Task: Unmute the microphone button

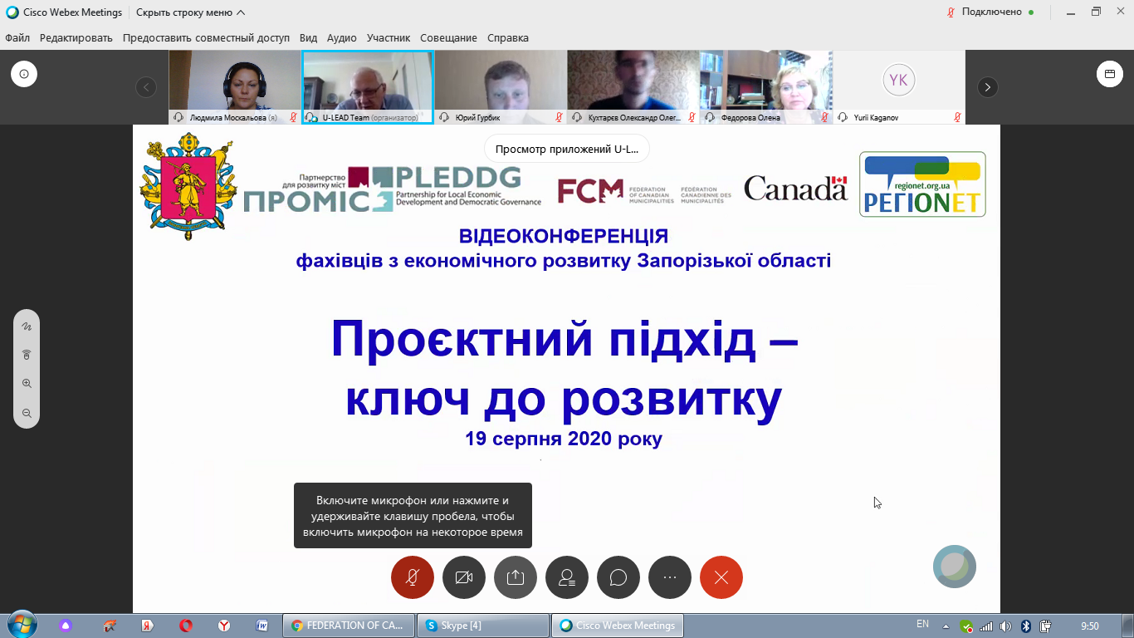Action: [x=413, y=577]
